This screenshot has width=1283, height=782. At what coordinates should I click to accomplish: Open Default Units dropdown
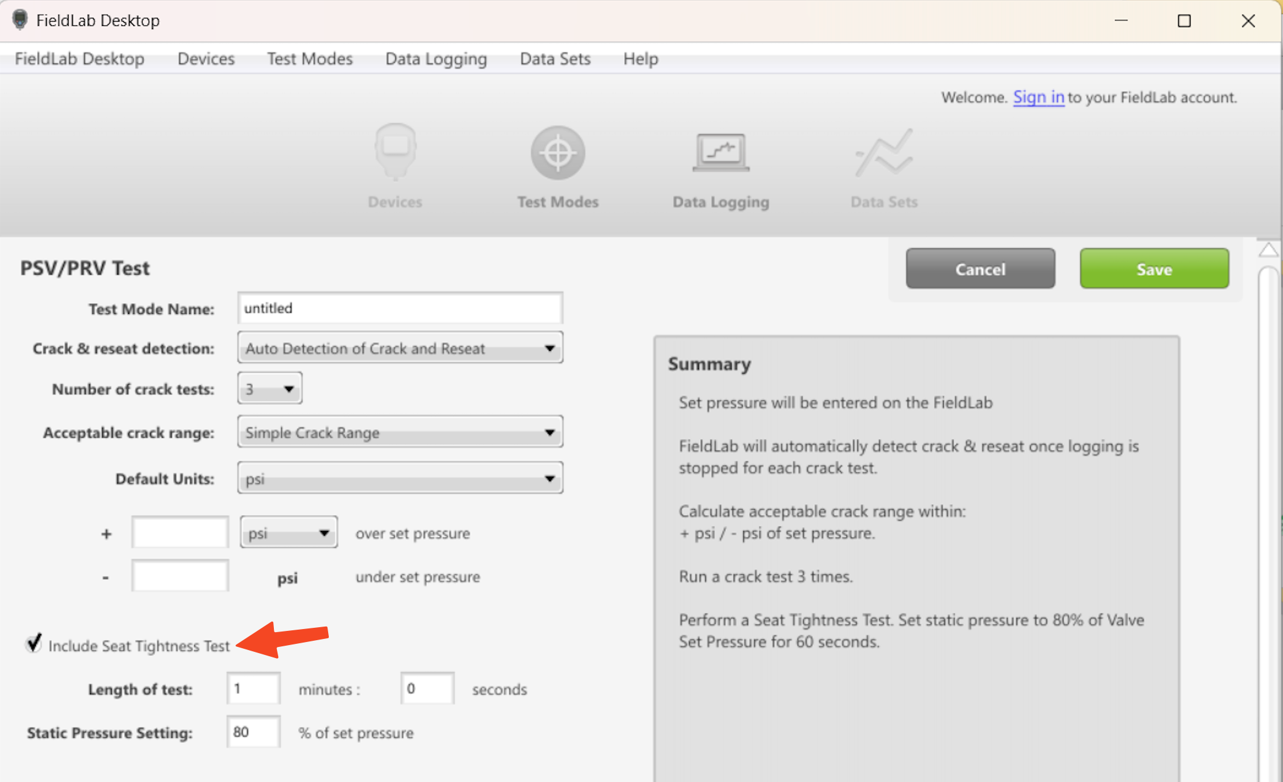tap(400, 478)
